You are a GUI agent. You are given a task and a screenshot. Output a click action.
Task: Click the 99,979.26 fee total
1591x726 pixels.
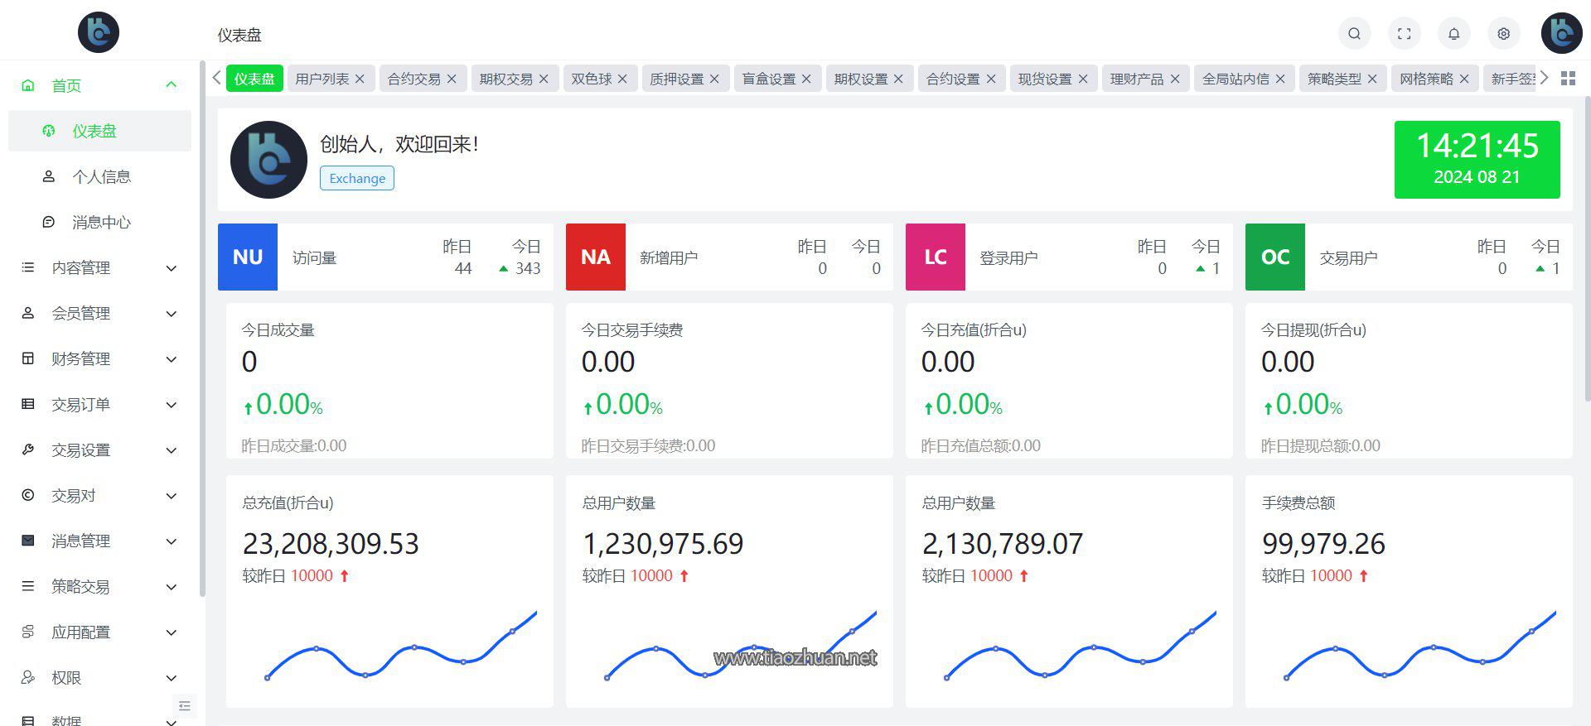[1323, 544]
